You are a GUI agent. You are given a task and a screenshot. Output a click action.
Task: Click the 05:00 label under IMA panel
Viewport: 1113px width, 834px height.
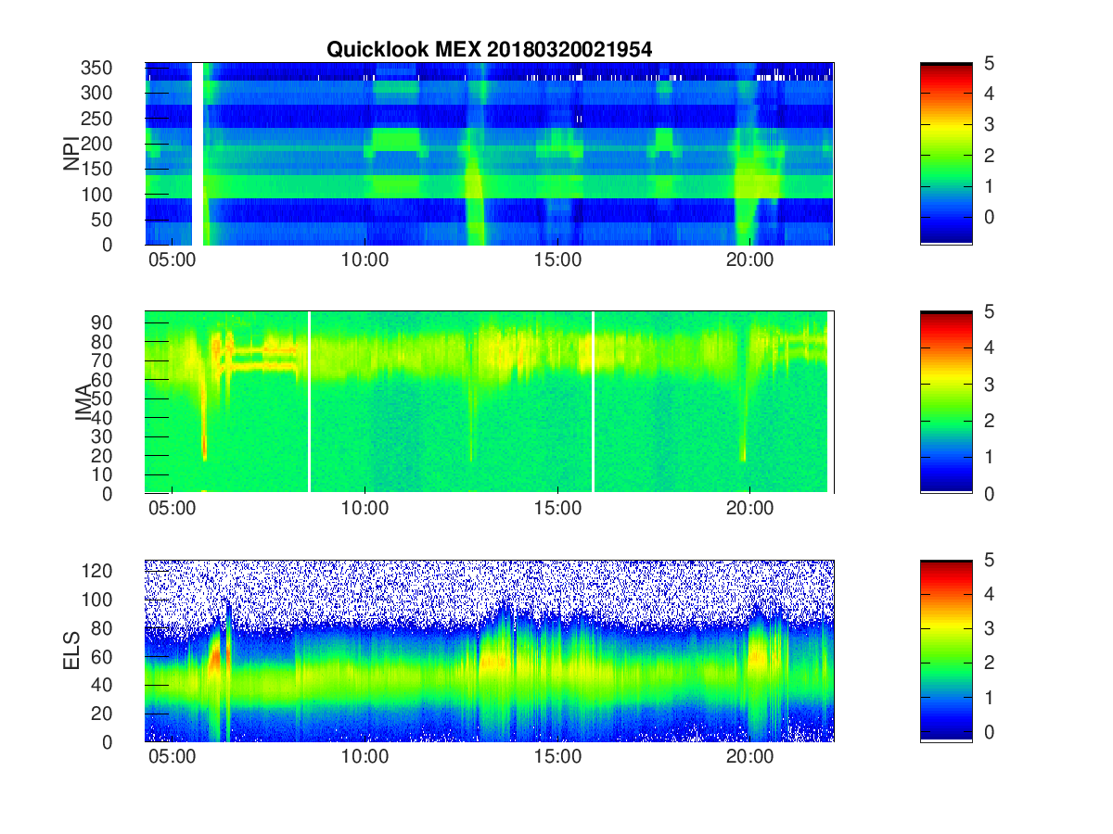point(173,509)
